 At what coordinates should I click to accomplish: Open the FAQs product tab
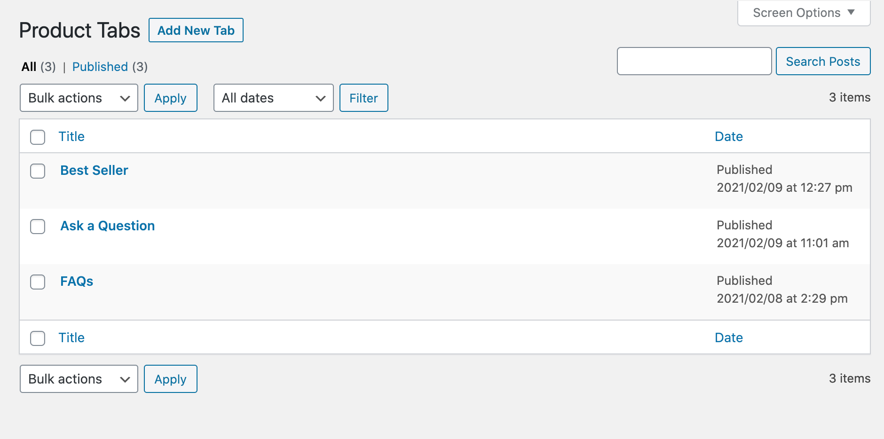76,281
